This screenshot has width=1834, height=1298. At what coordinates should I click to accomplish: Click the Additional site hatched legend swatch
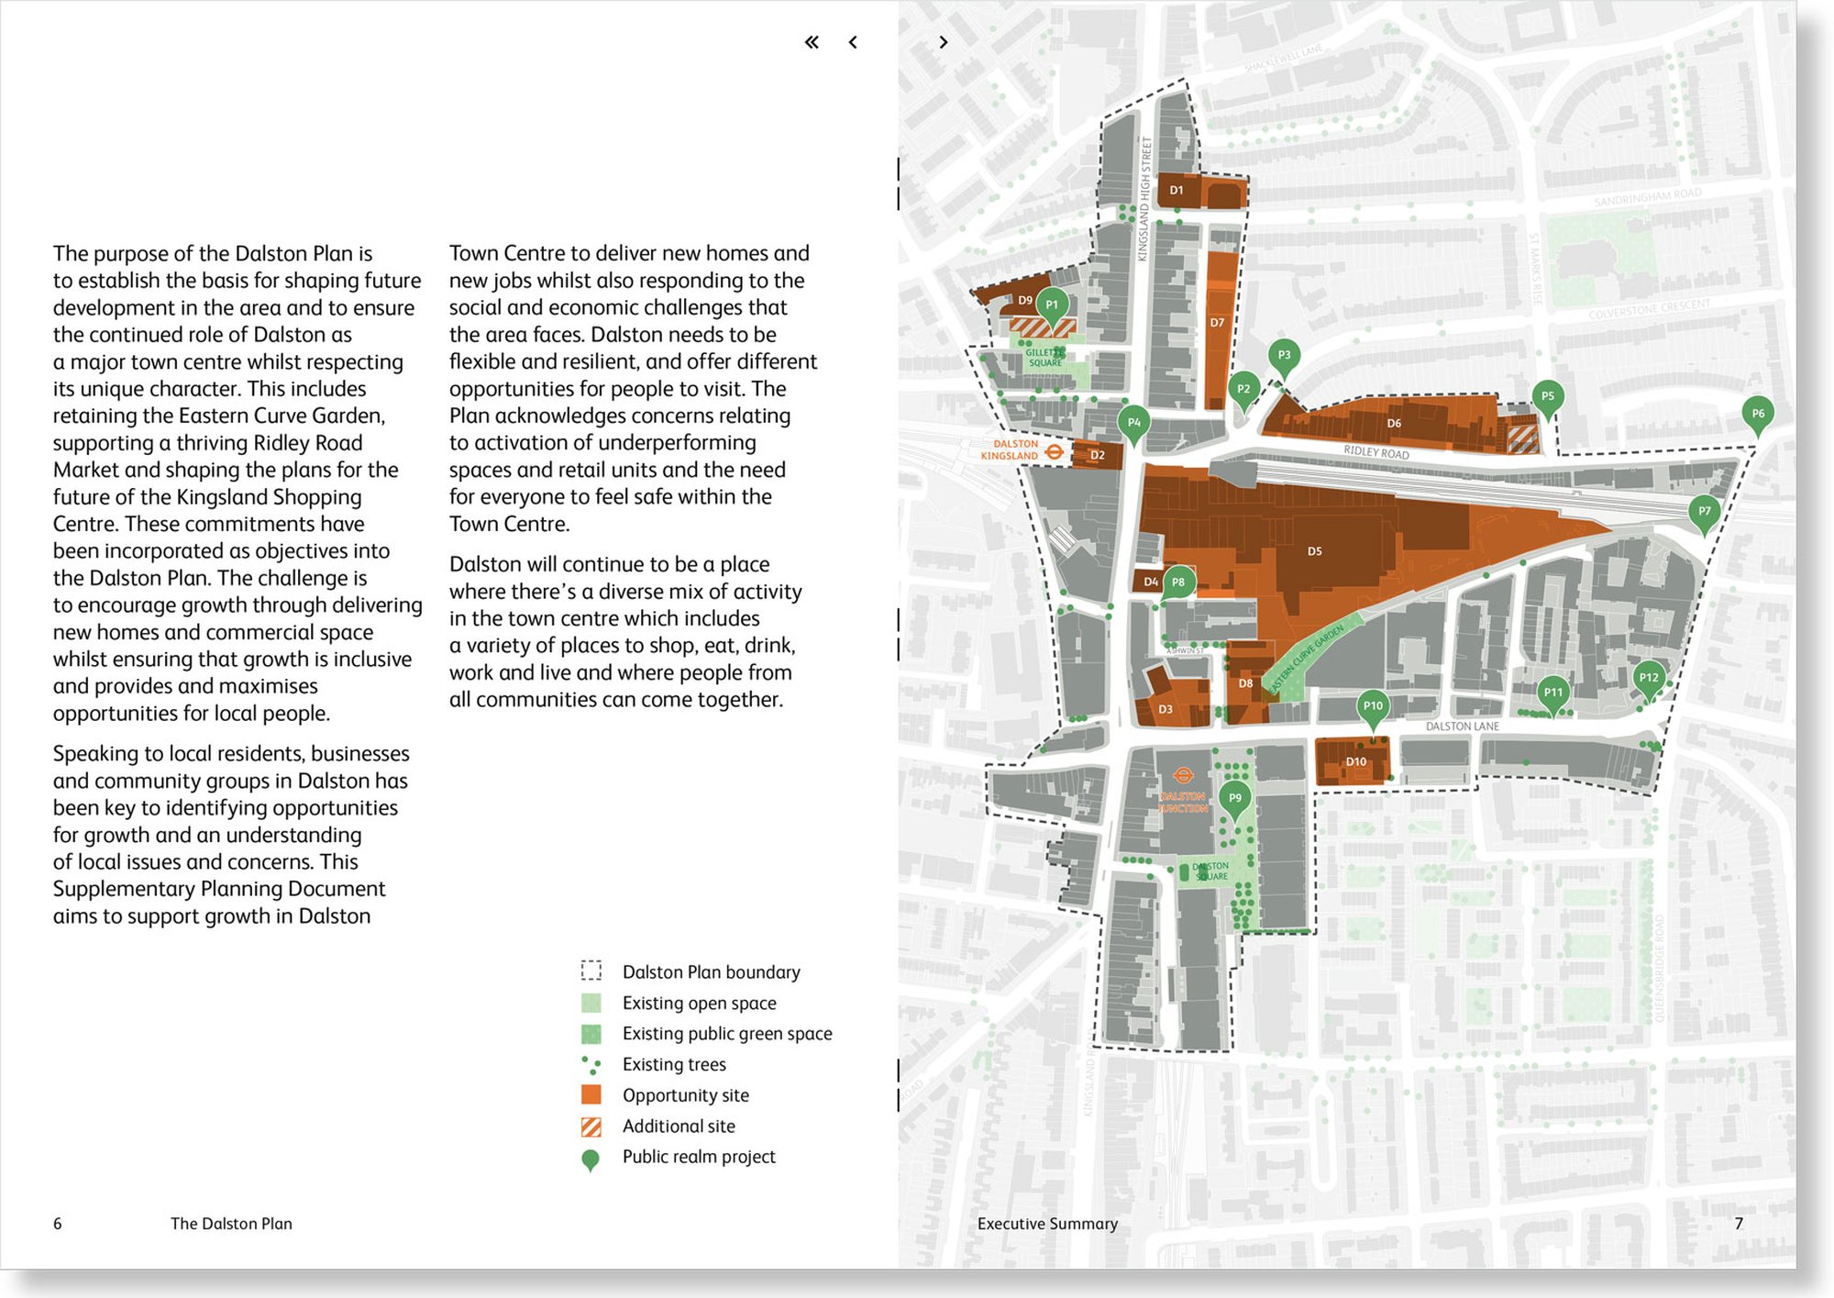[591, 1126]
